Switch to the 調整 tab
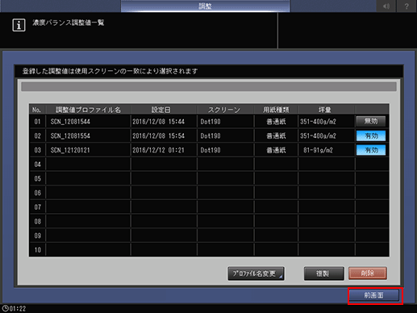 click(206, 6)
